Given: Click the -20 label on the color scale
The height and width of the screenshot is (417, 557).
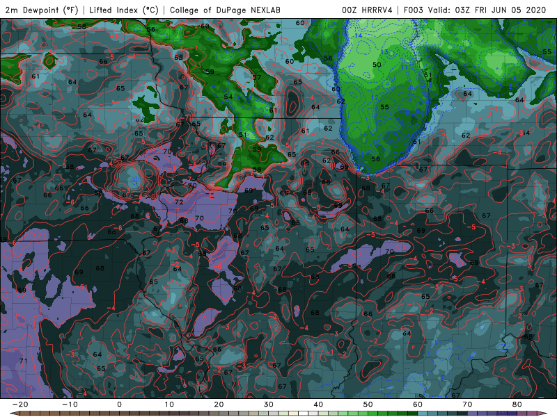Looking at the screenshot, I should tap(20, 404).
